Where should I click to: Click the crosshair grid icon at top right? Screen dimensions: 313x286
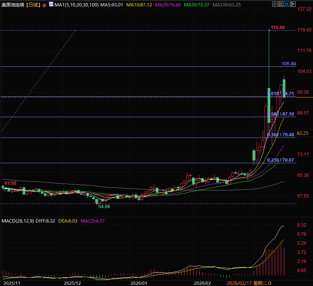[275, 4]
